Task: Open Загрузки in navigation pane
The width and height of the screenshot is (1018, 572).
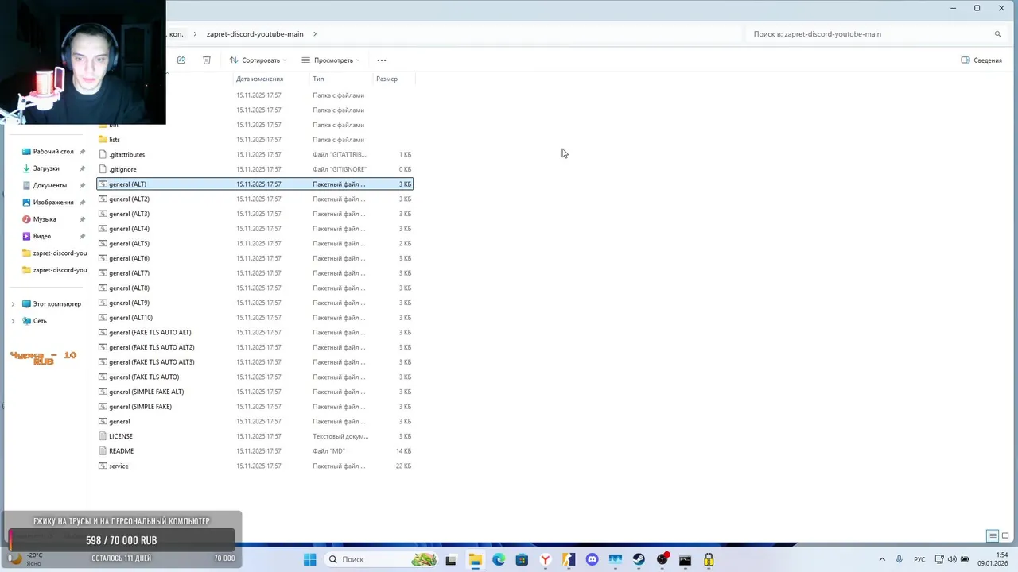Action: tap(46, 168)
